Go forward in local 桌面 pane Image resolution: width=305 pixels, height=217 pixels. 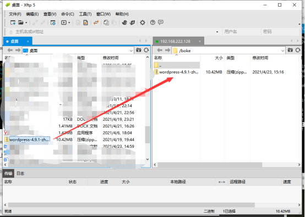click(18, 51)
